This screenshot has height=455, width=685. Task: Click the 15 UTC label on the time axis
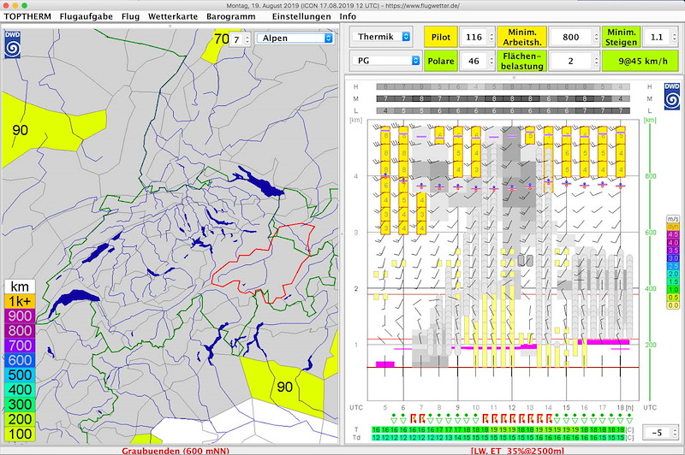(566, 407)
